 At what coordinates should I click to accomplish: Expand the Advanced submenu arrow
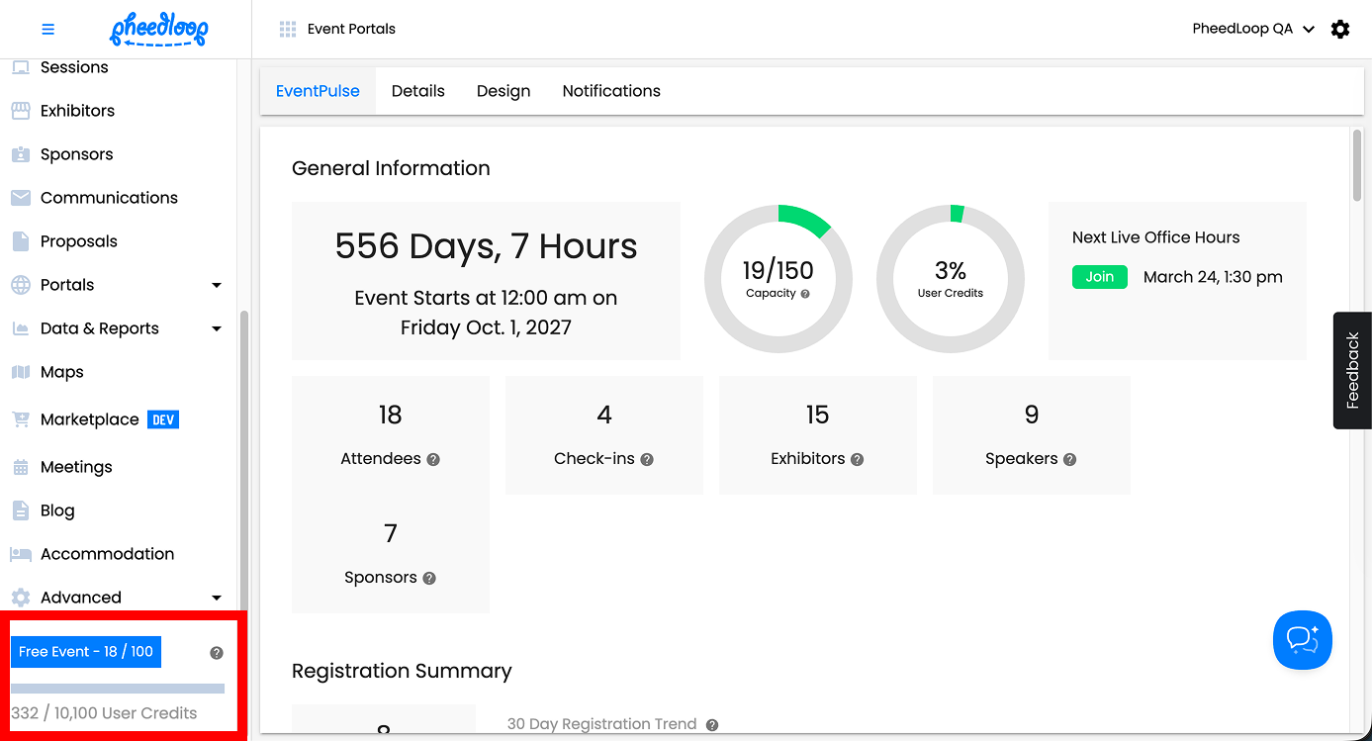pyautogui.click(x=217, y=598)
